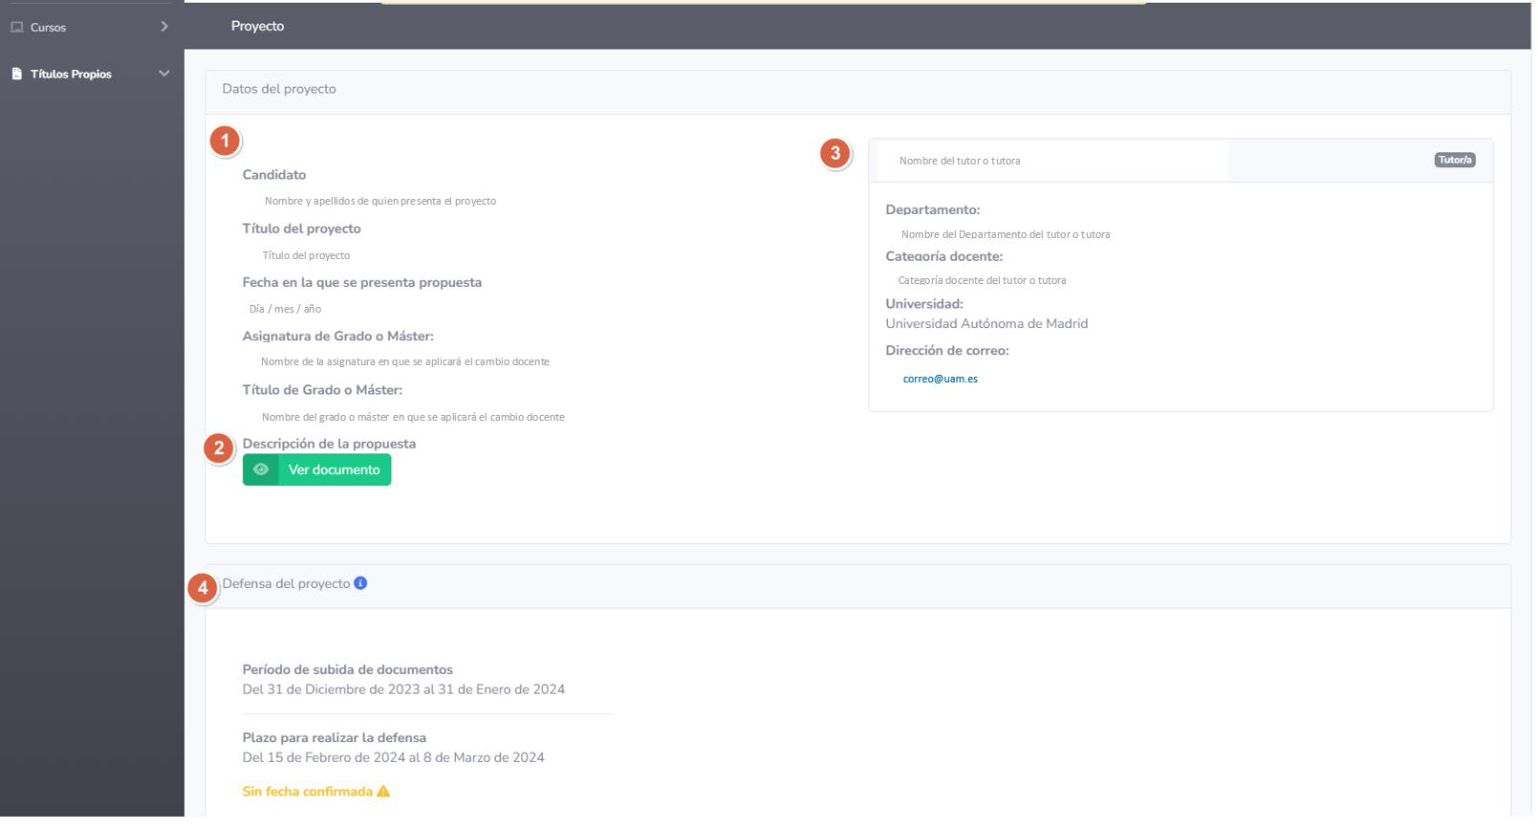Collapse the Títulos Propios chevron
1538x829 pixels.
click(x=164, y=74)
